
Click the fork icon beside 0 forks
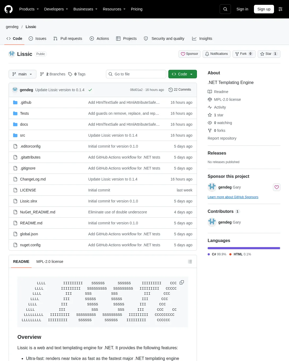210,130
